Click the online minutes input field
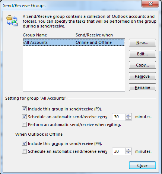Image resolution: width=162 pixels, height=174 pixels. [x=119, y=117]
